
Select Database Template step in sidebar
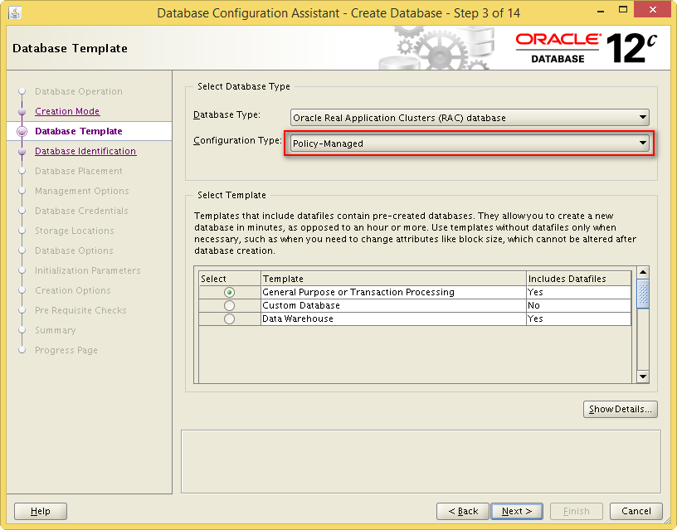(79, 131)
